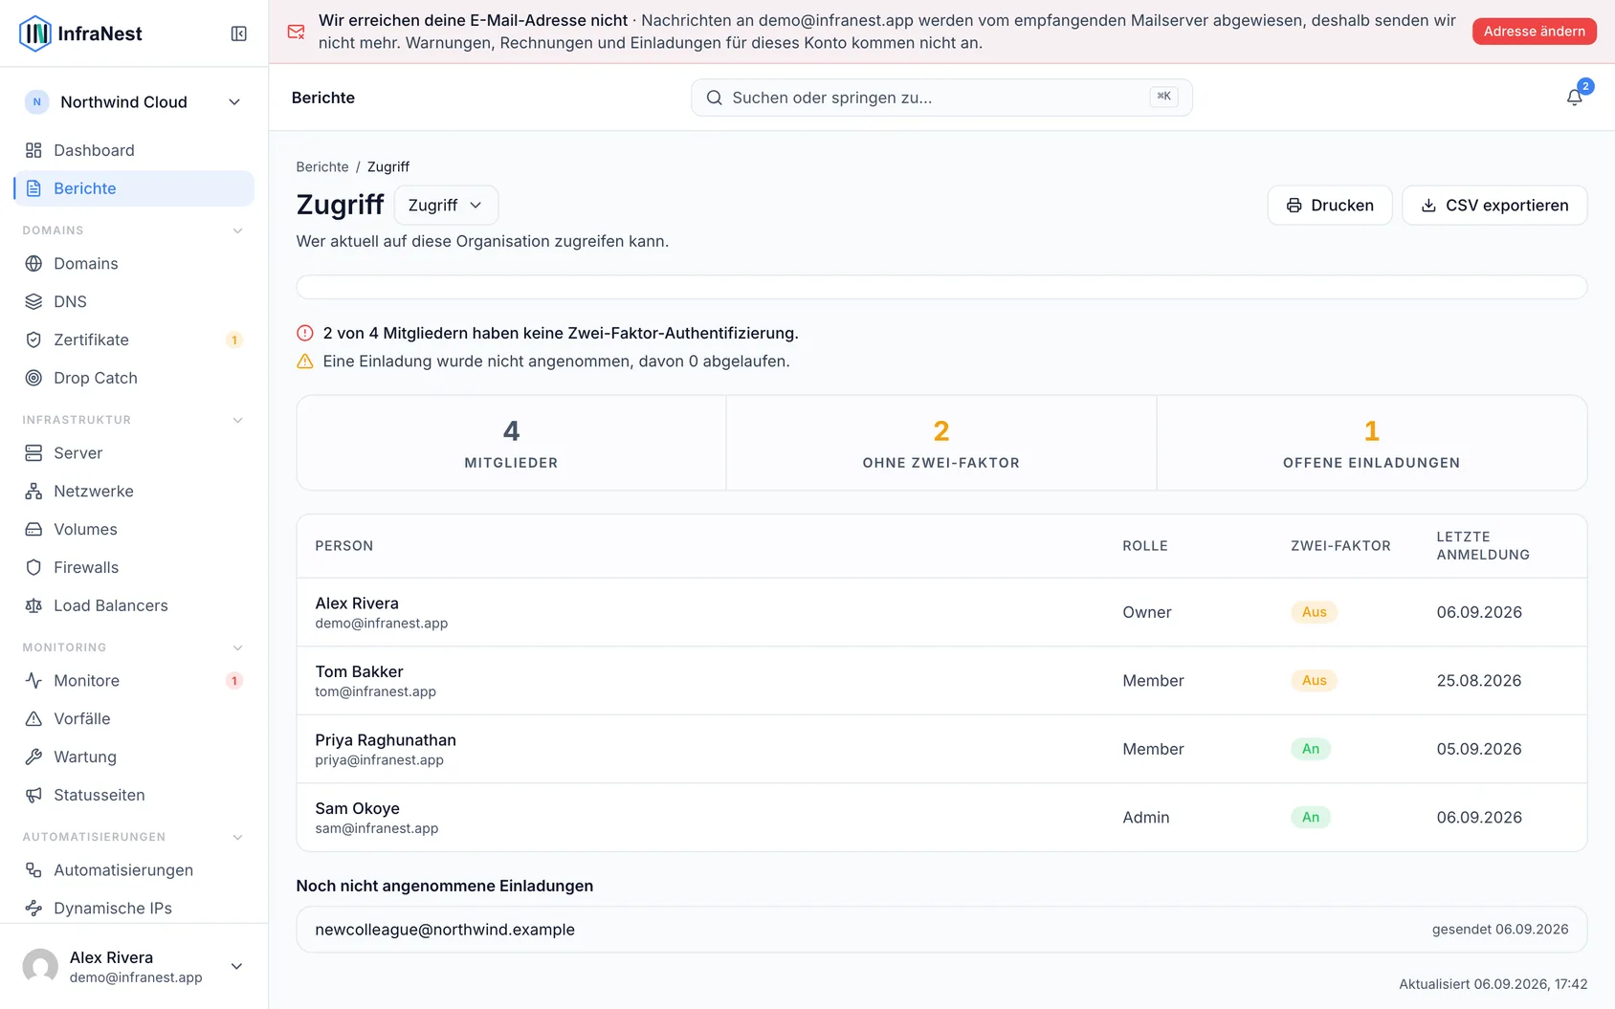Image resolution: width=1615 pixels, height=1009 pixels.
Task: Click the Wartung wrench icon
Action: [33, 757]
